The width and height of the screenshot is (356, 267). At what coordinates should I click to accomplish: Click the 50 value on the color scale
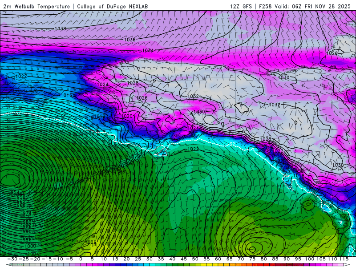[x=195, y=259]
